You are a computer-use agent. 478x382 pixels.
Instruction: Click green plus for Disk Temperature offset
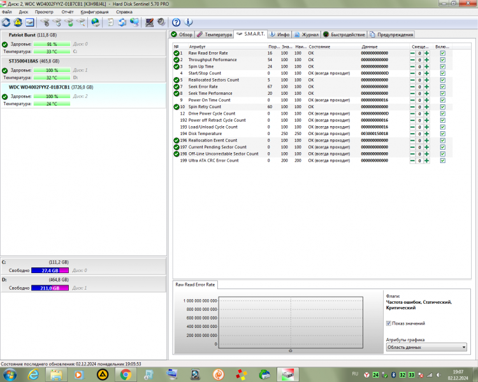click(x=427, y=134)
